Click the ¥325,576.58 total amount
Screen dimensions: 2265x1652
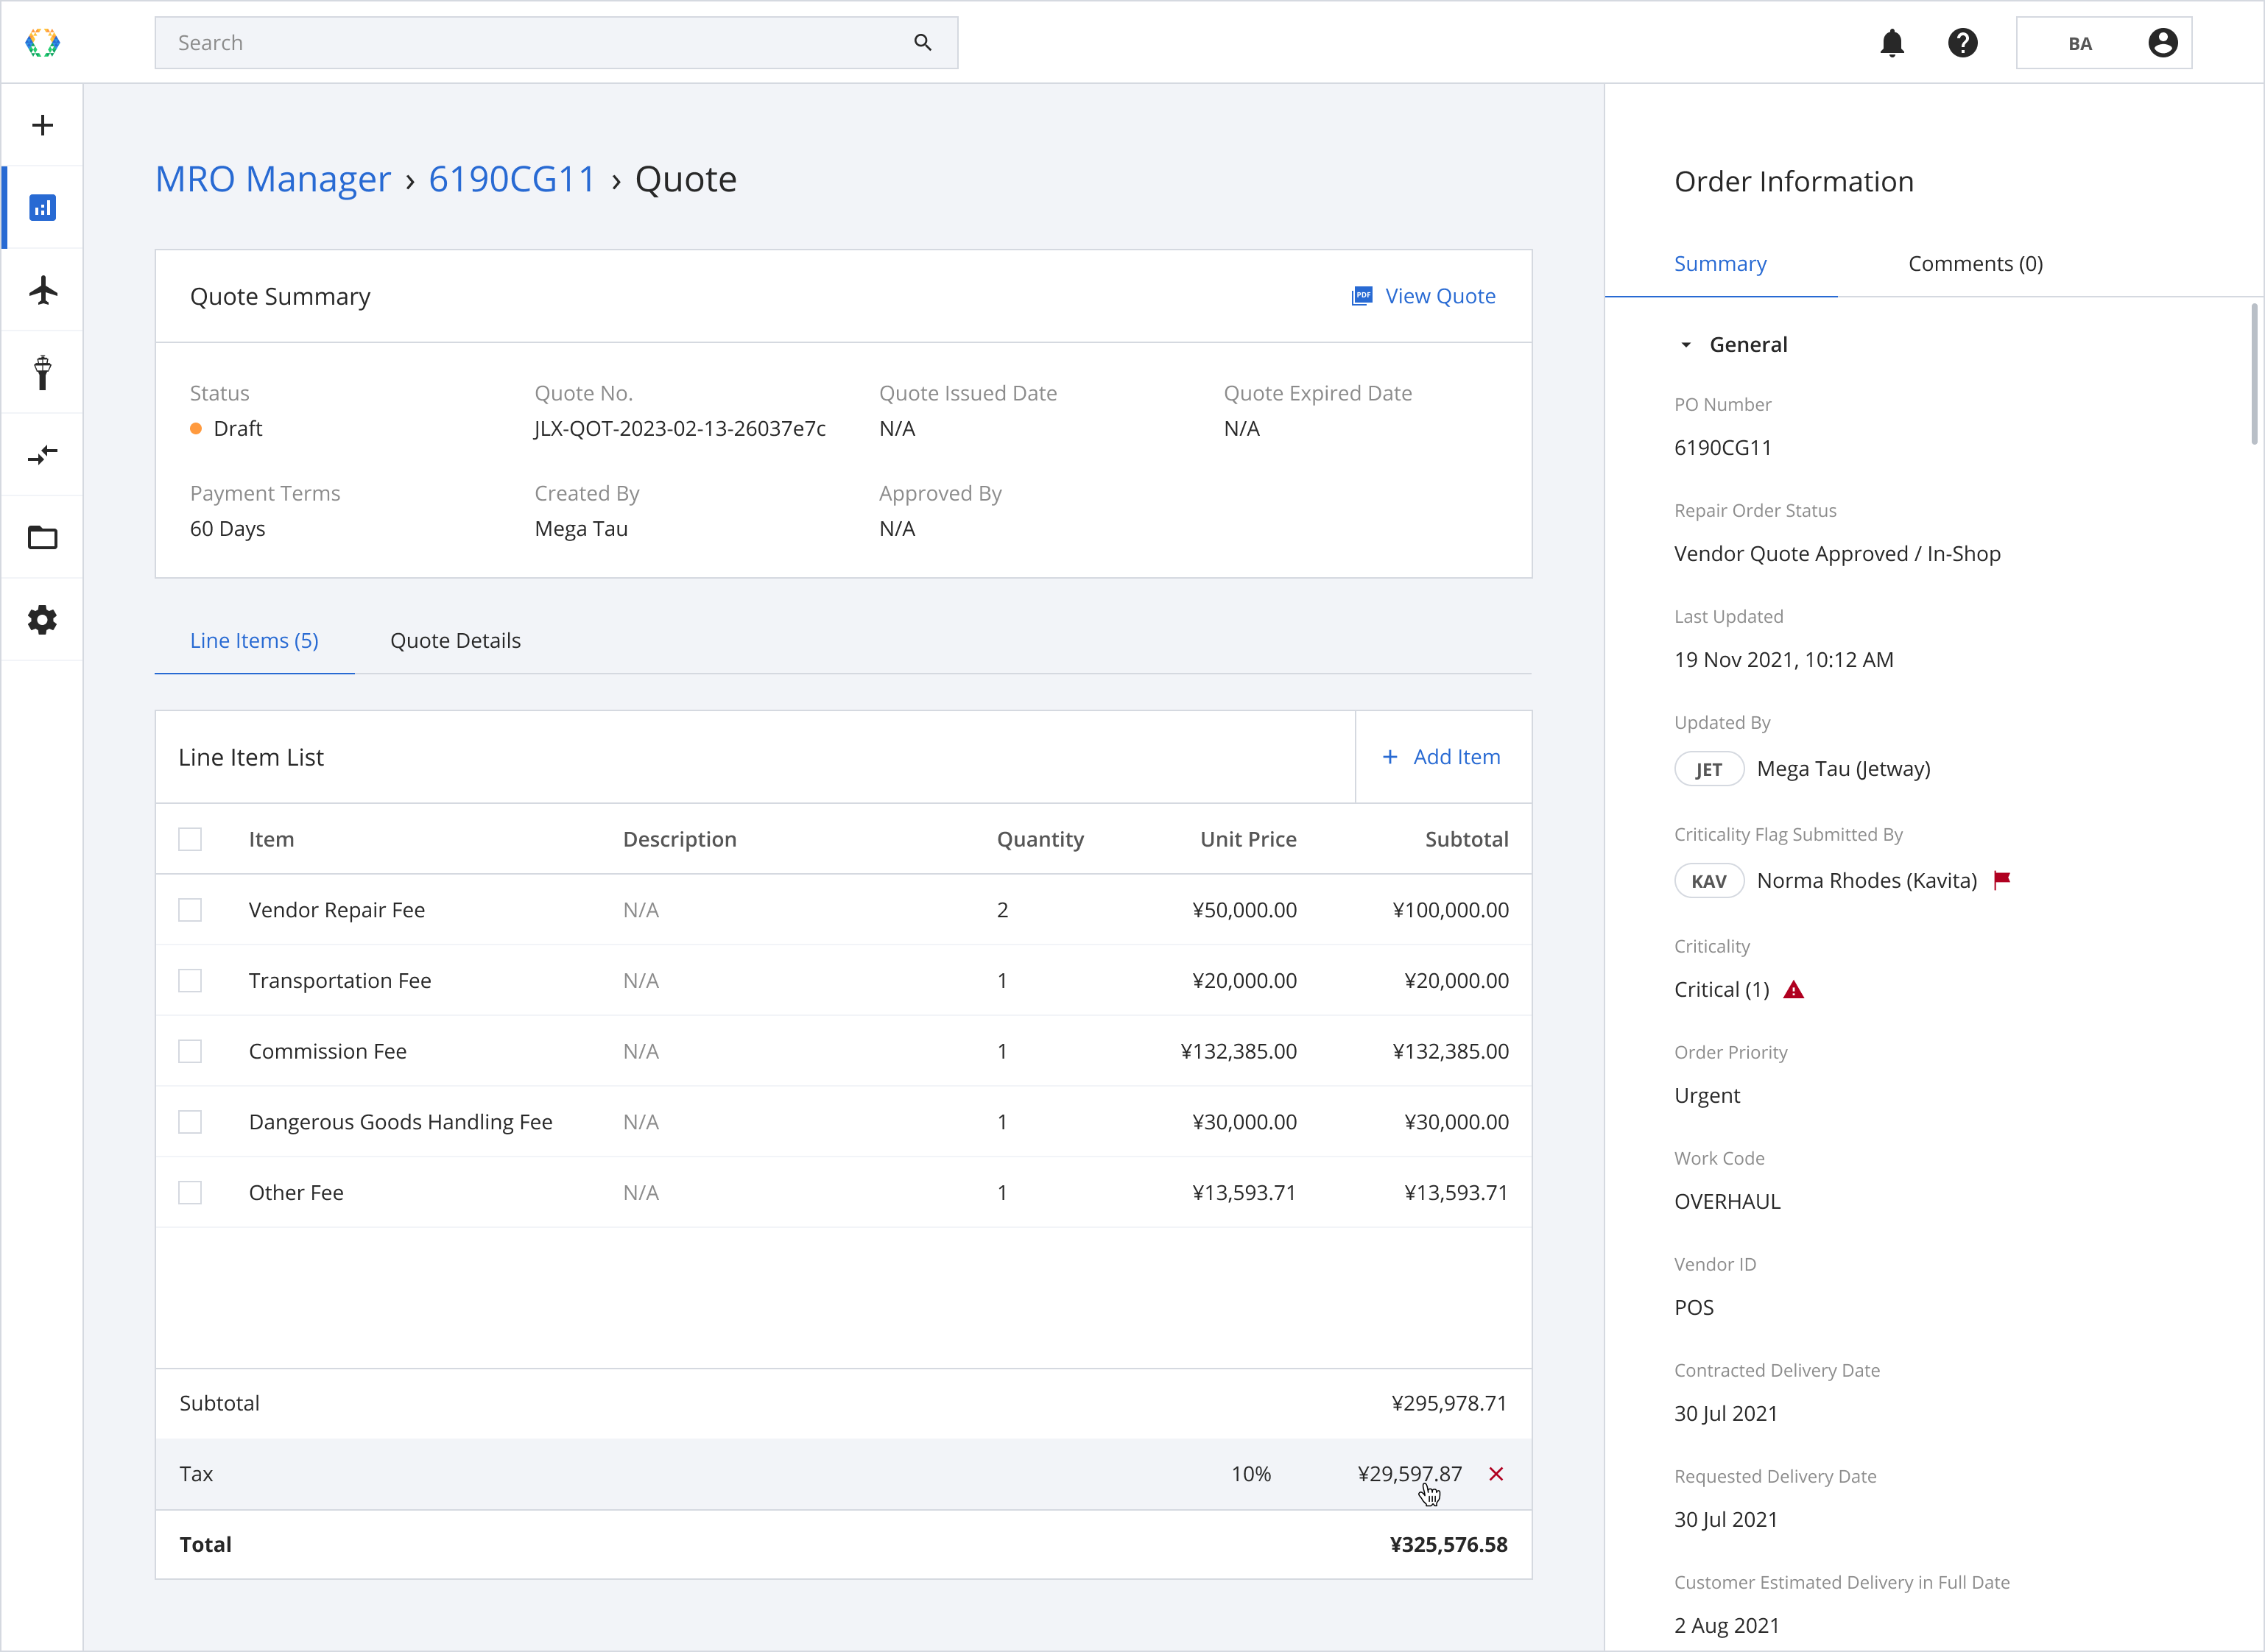coord(1448,1545)
